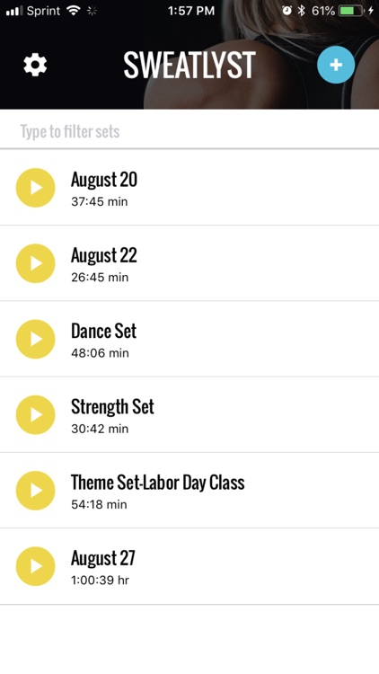Image resolution: width=379 pixels, height=674 pixels.
Task: Click the 'Type to filter sets' field
Action: (x=189, y=131)
